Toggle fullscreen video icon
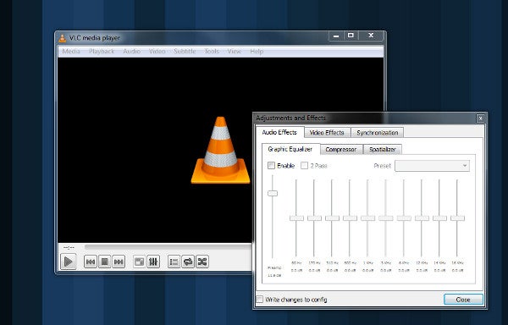This screenshot has height=325, width=508. pyautogui.click(x=140, y=262)
